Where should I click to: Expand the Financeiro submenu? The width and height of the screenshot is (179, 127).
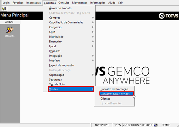(x=69, y=42)
